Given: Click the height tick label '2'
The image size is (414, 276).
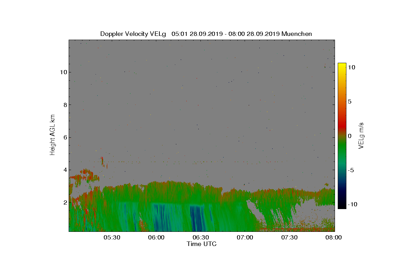Looking at the screenshot, I should tap(65, 202).
